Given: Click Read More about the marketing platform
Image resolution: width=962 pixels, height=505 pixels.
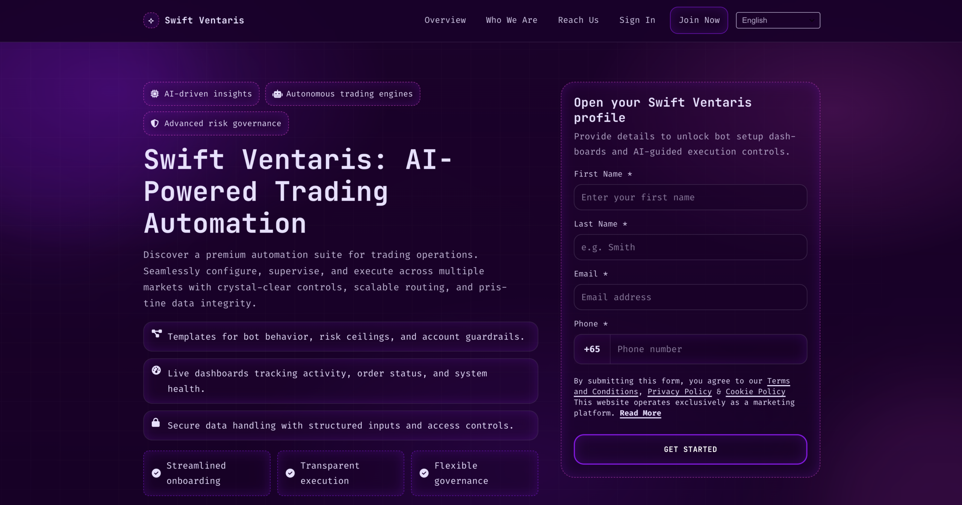Looking at the screenshot, I should (640, 413).
